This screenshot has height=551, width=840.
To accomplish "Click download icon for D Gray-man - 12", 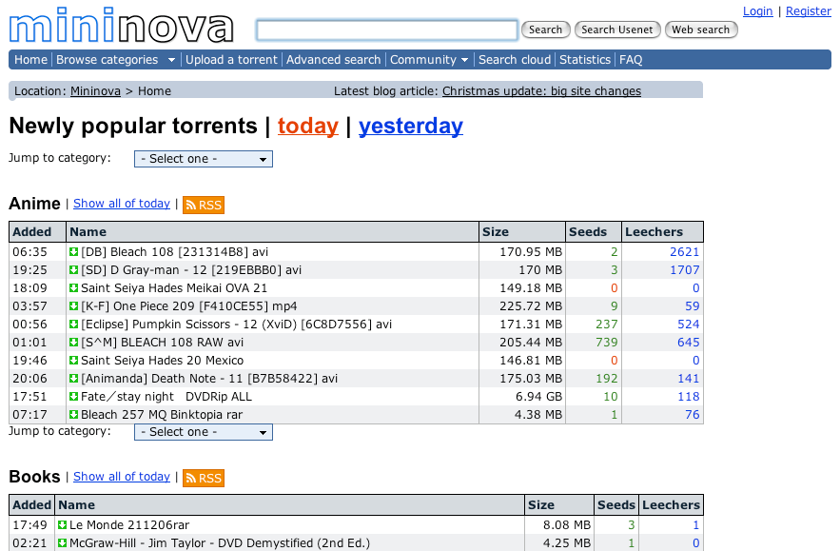I will (74, 270).
